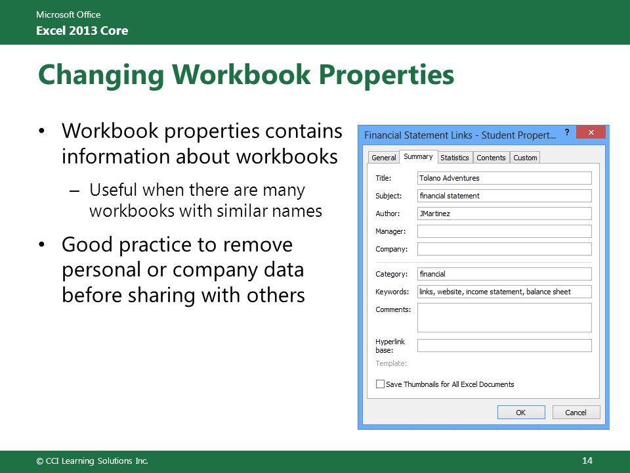Viewport: 630px width, 473px height.
Task: Click the Excel 2013 Core header text
Action: [82, 31]
